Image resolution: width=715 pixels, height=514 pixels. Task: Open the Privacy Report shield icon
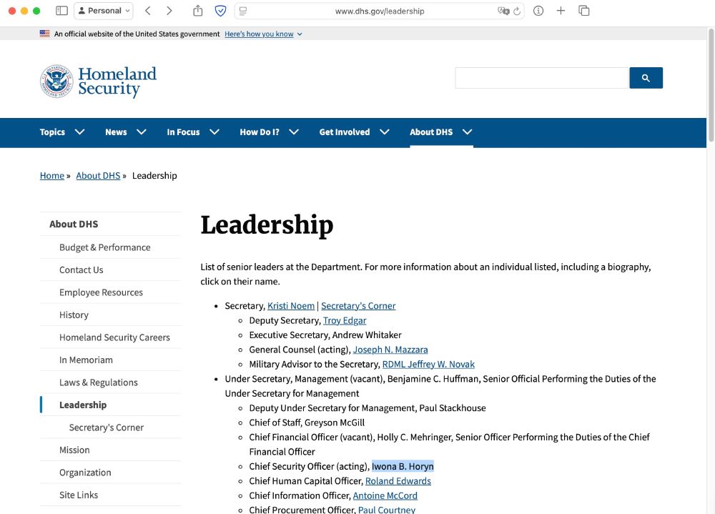pyautogui.click(x=220, y=11)
